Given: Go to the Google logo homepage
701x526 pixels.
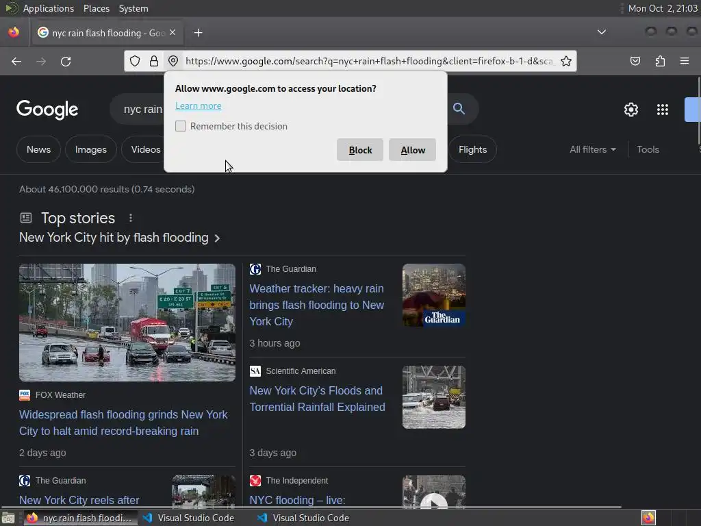Looking at the screenshot, I should tap(47, 110).
